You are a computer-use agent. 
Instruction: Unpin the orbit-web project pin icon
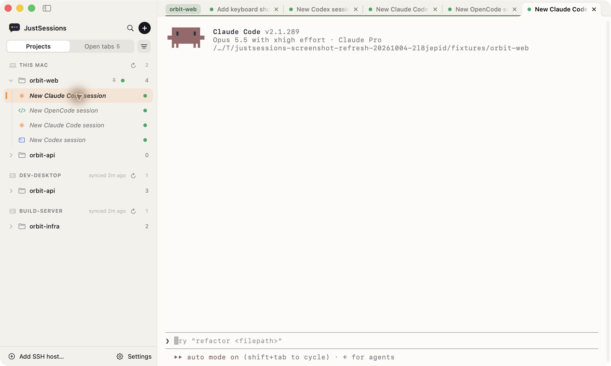coord(114,80)
